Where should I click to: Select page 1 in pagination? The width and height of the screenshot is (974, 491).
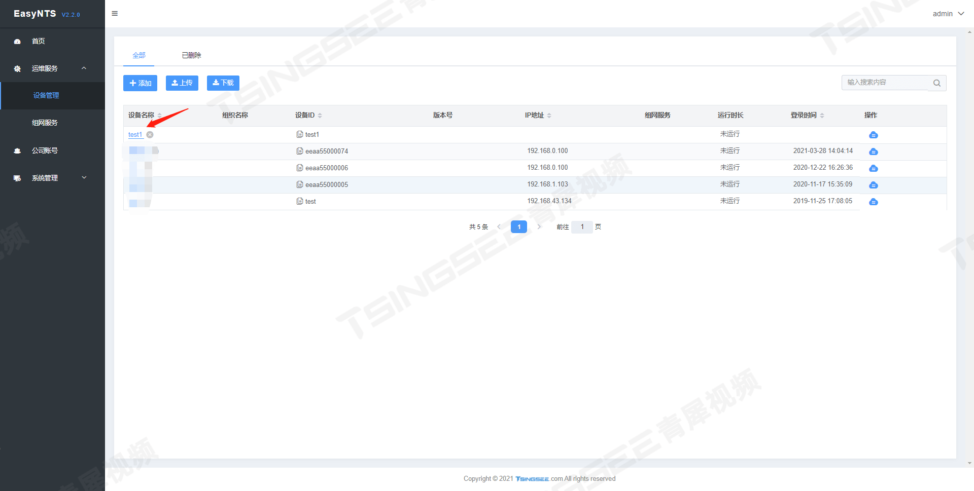tap(519, 227)
